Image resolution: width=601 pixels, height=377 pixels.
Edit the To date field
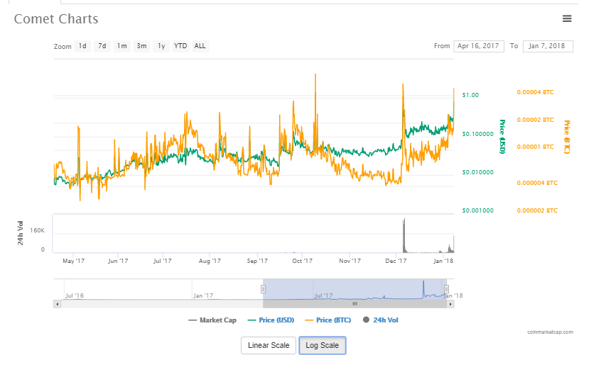click(x=548, y=46)
